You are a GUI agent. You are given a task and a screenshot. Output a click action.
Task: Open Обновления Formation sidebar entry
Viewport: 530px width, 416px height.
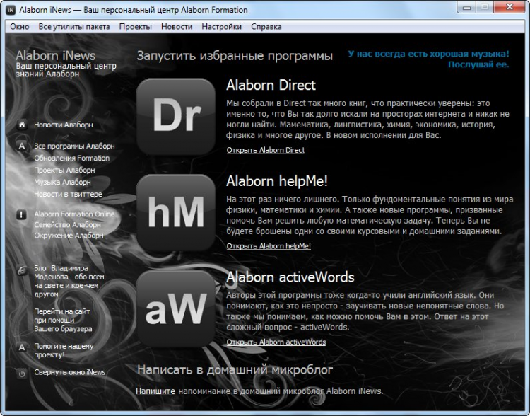[x=71, y=158]
